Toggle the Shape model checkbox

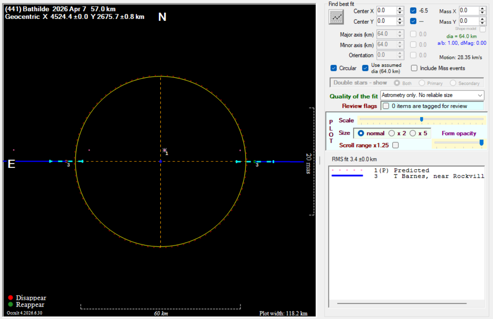(483, 29)
